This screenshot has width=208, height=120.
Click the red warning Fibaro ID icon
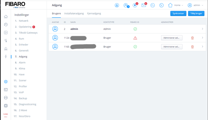click(135, 38)
